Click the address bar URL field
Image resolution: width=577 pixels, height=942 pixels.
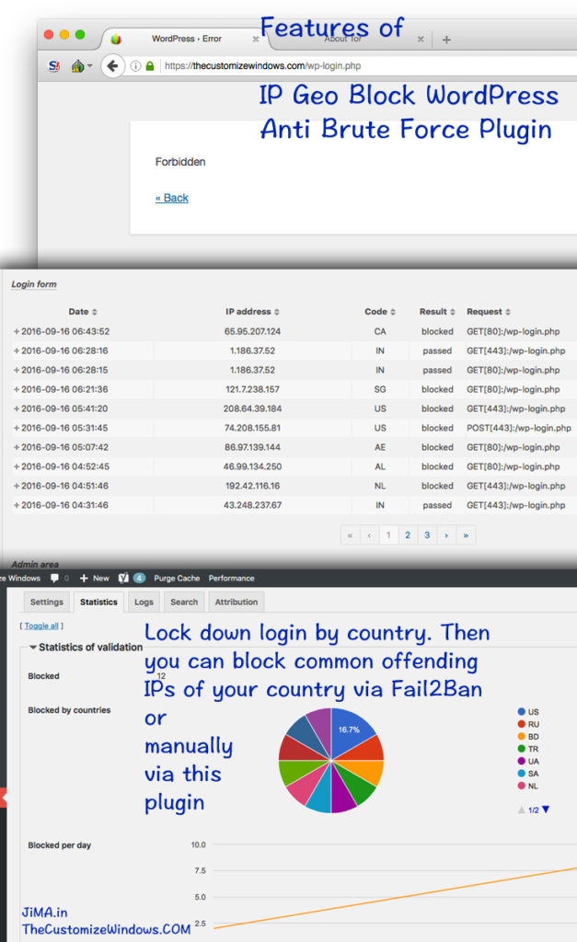tap(368, 66)
